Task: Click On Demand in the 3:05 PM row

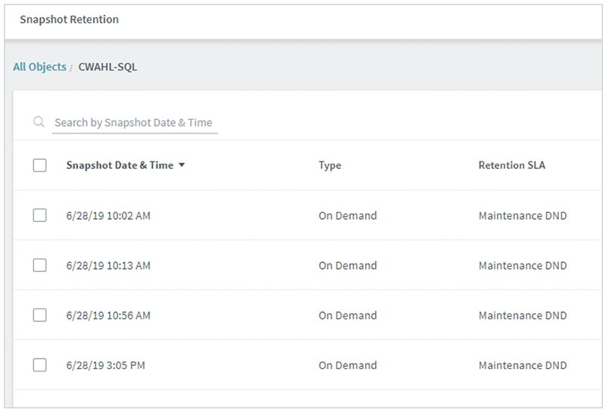Action: (348, 365)
